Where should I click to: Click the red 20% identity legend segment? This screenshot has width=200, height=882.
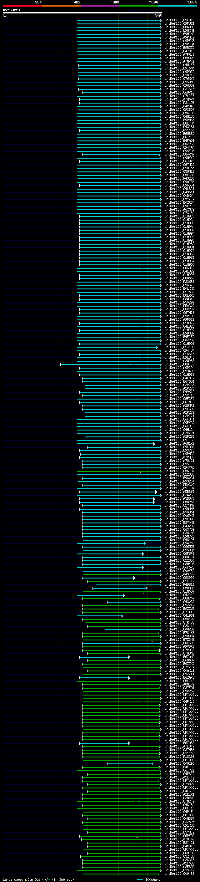[22, 6]
